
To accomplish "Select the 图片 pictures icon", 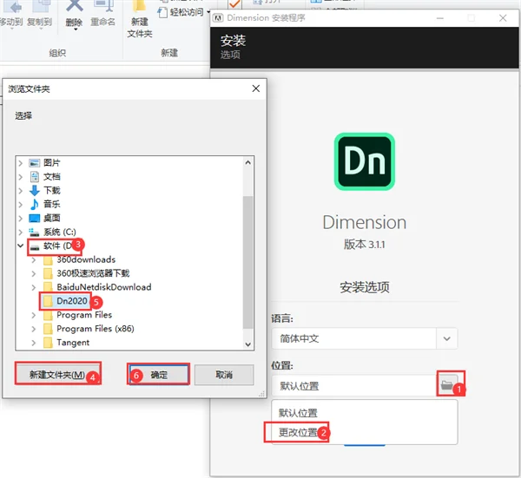I will pyautogui.click(x=35, y=163).
